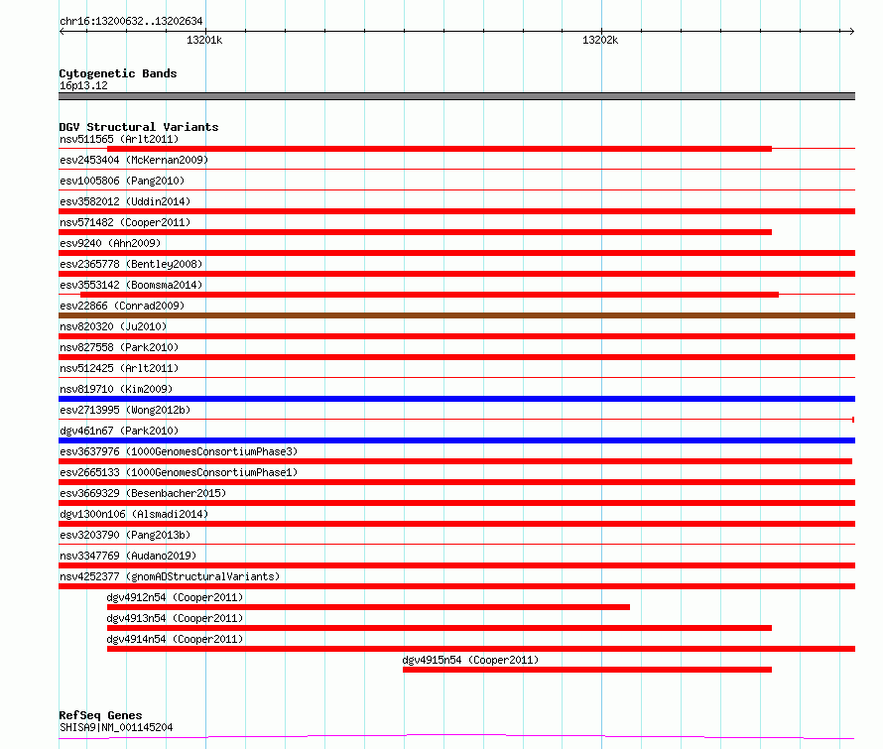Select nsv819710 (Kim2009) variant label
This screenshot has width=883, height=749.
pyautogui.click(x=116, y=389)
